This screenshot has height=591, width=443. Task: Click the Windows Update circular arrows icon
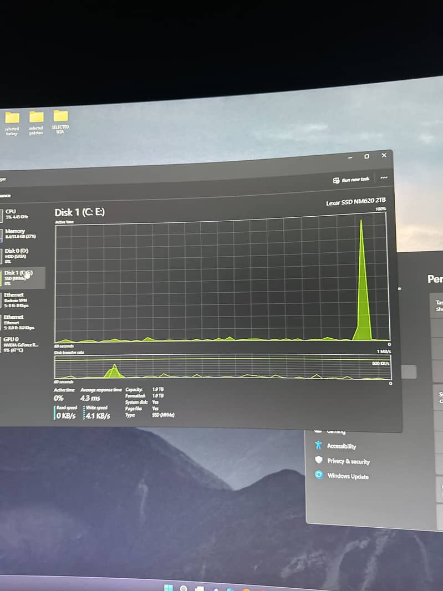click(319, 475)
